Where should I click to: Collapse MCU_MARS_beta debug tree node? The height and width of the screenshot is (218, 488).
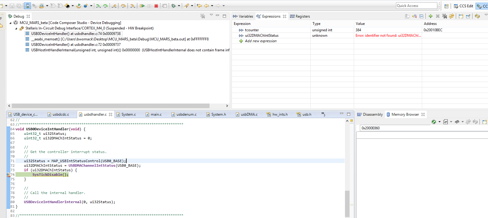pyautogui.click(x=11, y=23)
